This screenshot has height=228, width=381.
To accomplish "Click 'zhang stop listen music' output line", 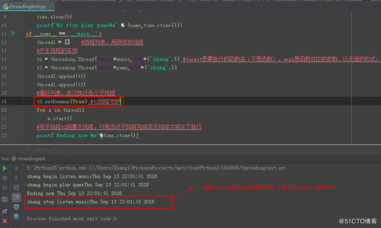I will 90,202.
